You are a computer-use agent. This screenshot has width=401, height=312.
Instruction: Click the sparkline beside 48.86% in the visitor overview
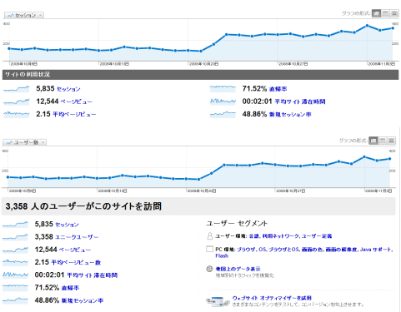(15, 300)
